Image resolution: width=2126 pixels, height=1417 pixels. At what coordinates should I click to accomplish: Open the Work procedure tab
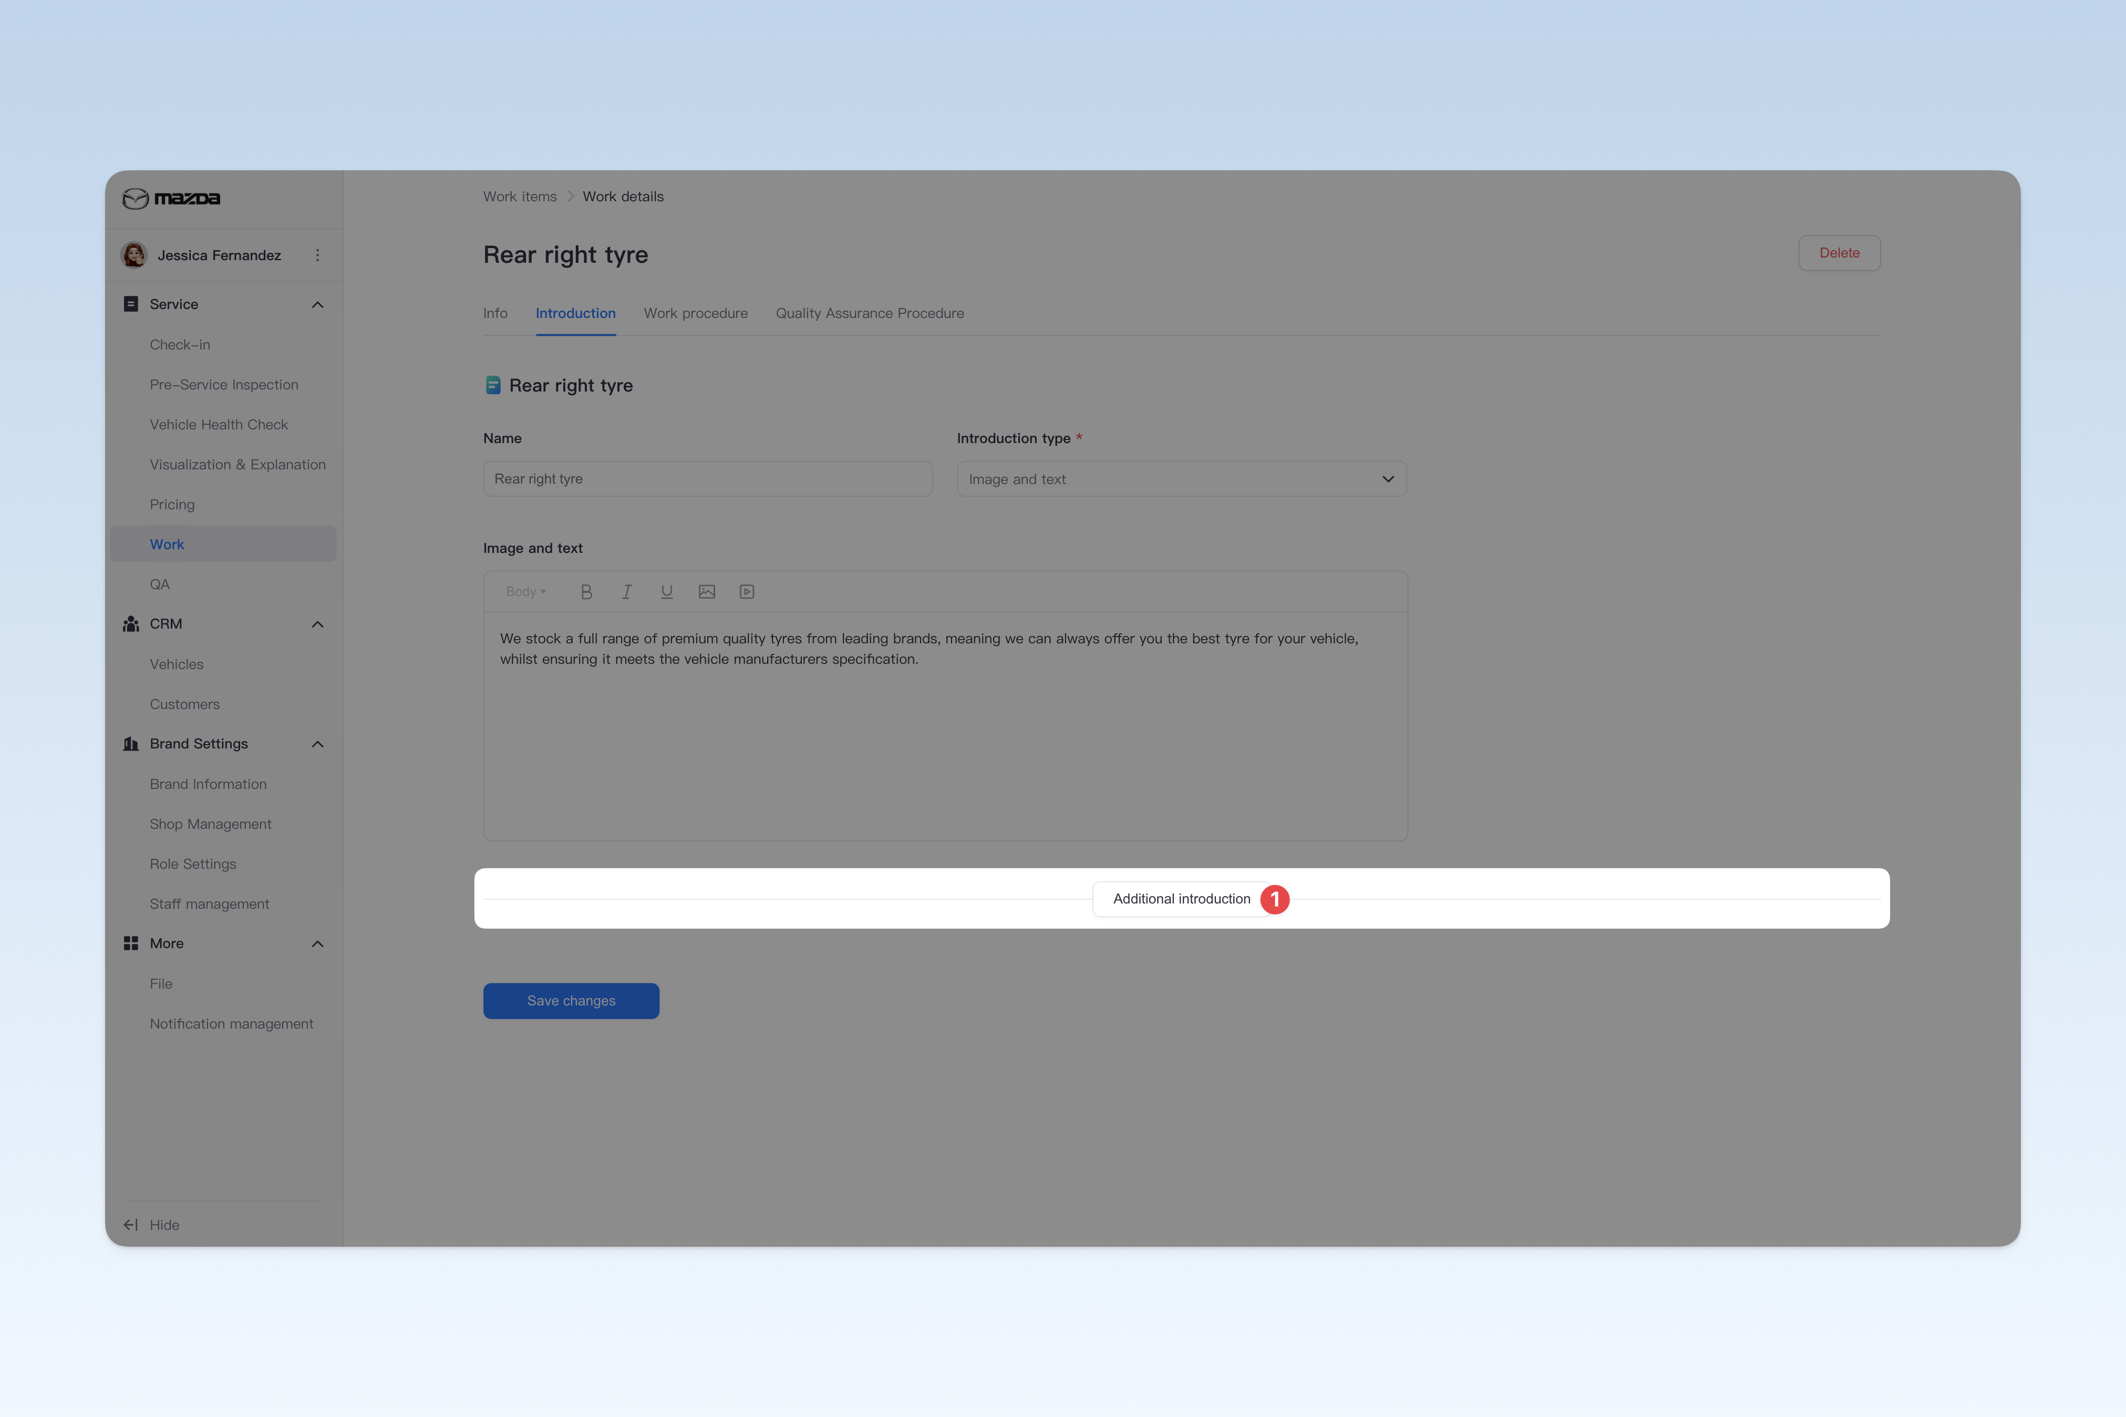click(696, 314)
